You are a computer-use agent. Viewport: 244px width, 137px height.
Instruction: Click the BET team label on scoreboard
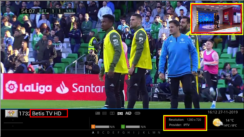(x=43, y=11)
